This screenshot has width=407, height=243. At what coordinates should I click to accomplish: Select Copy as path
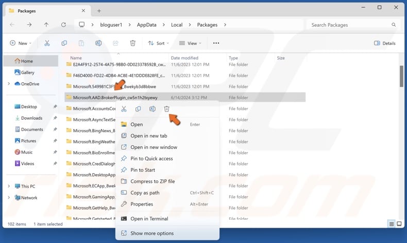pos(167,193)
